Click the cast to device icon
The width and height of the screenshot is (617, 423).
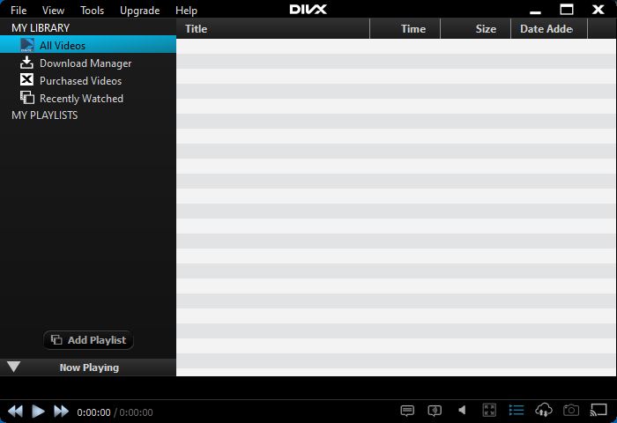pos(598,410)
